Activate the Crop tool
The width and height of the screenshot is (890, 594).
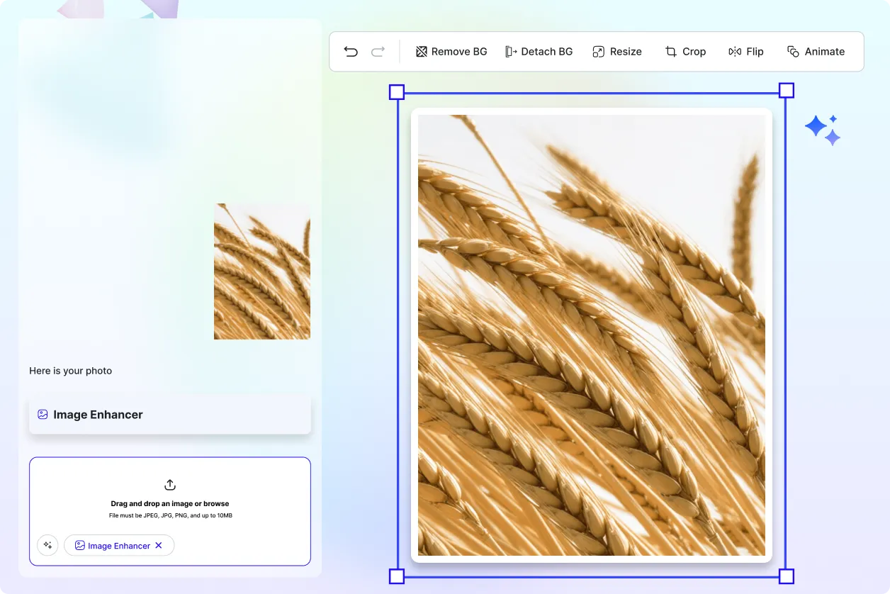pos(685,52)
